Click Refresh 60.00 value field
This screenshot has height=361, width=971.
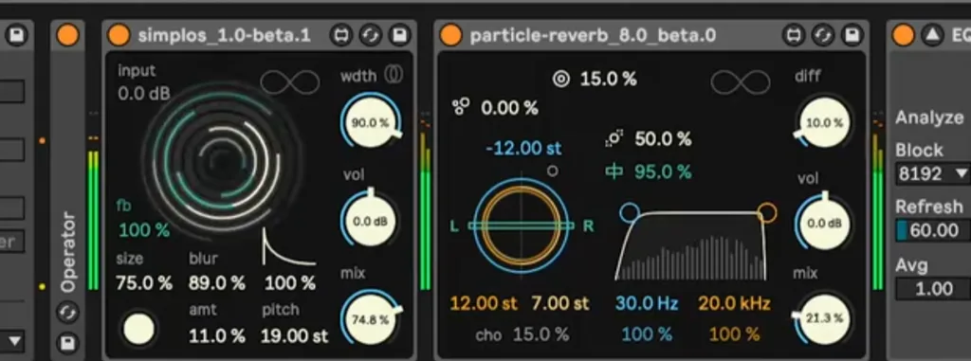click(x=933, y=230)
